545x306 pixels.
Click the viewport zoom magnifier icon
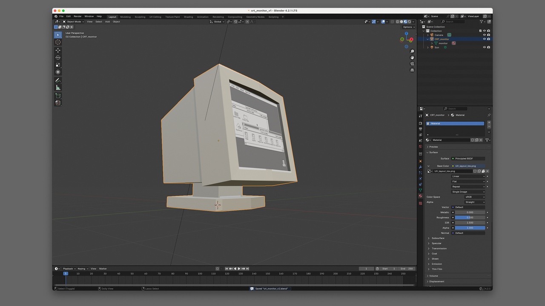pos(412,51)
